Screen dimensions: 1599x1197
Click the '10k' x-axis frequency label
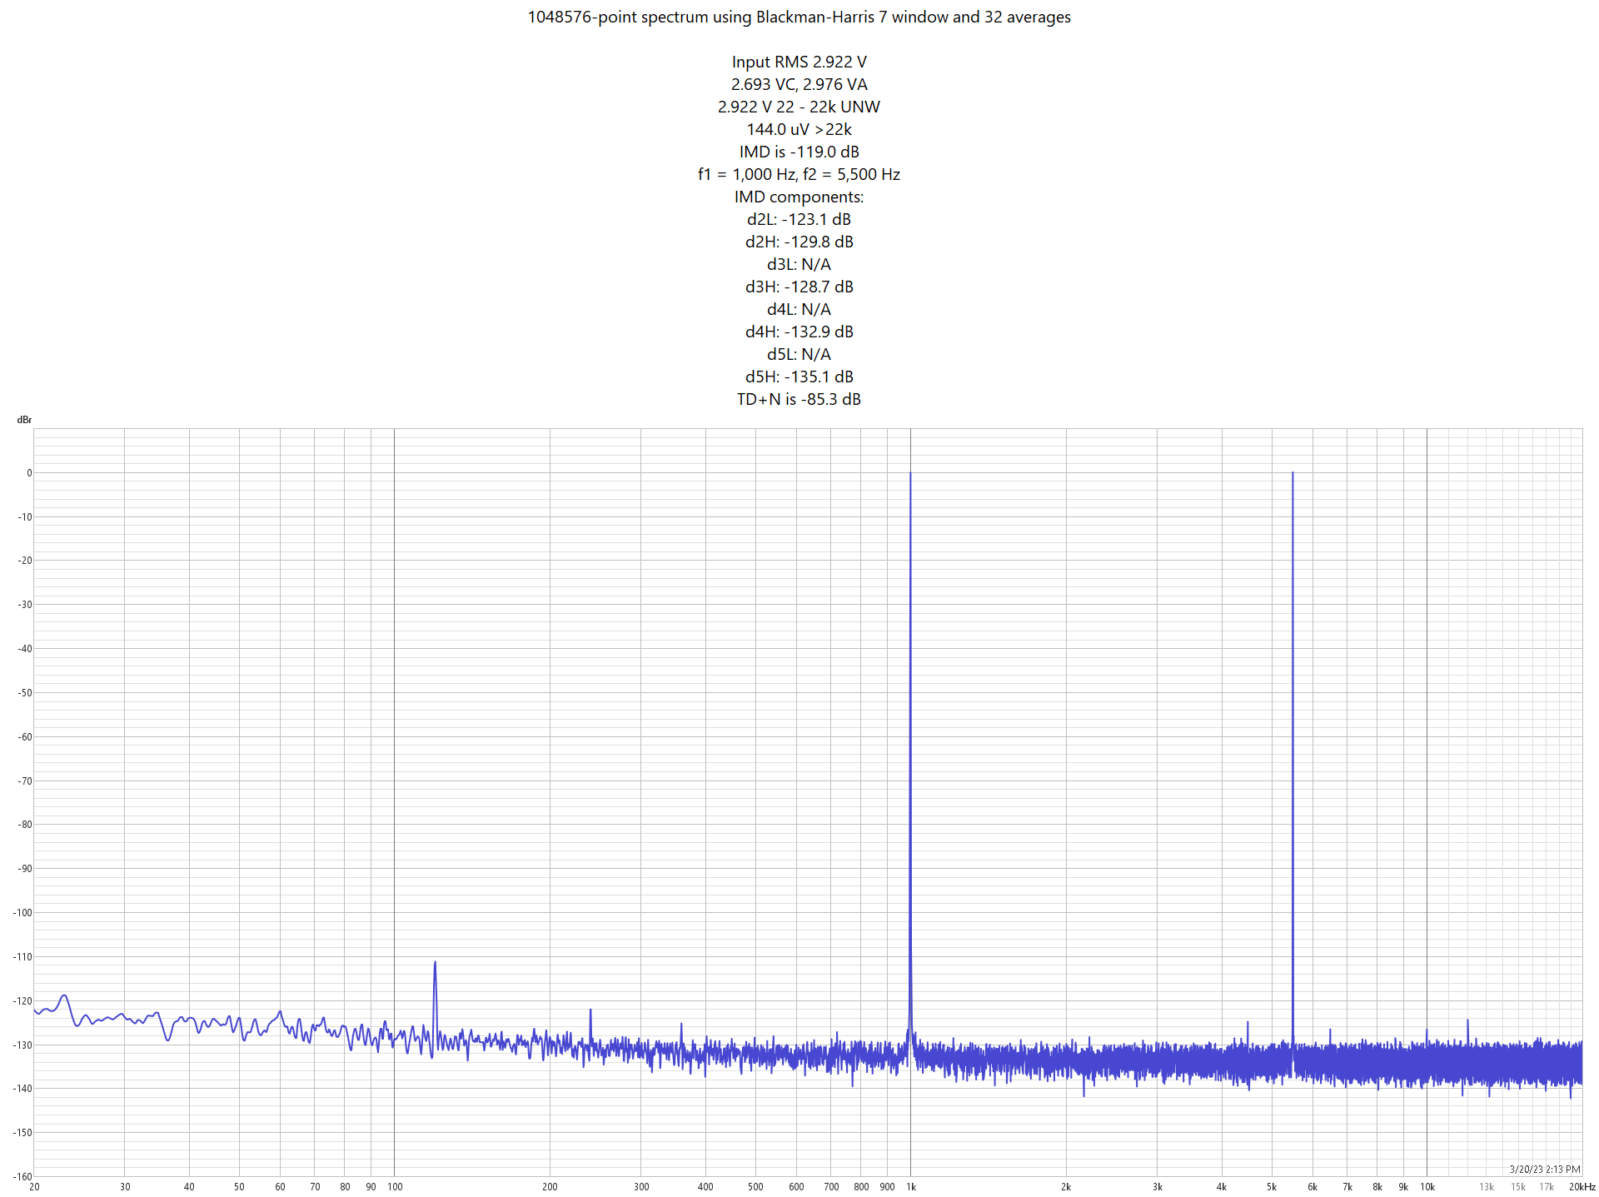(x=1427, y=1187)
